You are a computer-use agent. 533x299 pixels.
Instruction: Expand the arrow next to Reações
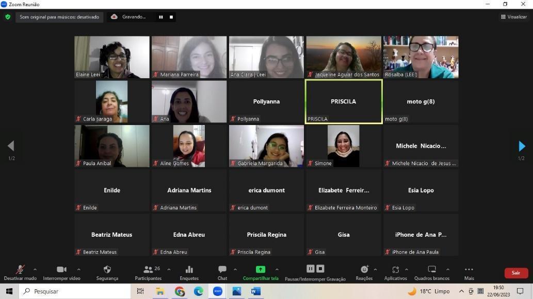[x=375, y=270]
